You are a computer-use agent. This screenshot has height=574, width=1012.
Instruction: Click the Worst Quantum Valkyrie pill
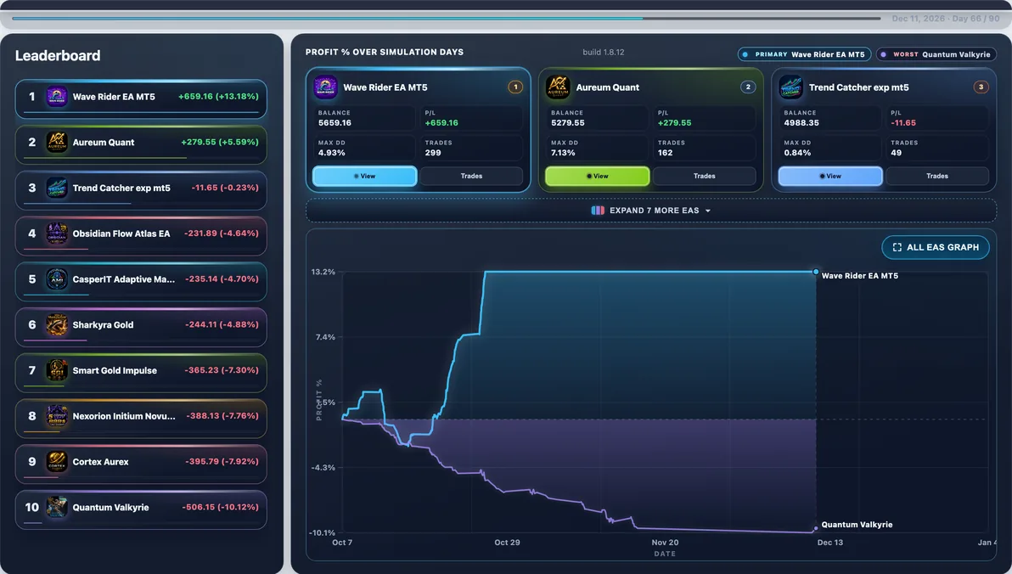coord(936,54)
